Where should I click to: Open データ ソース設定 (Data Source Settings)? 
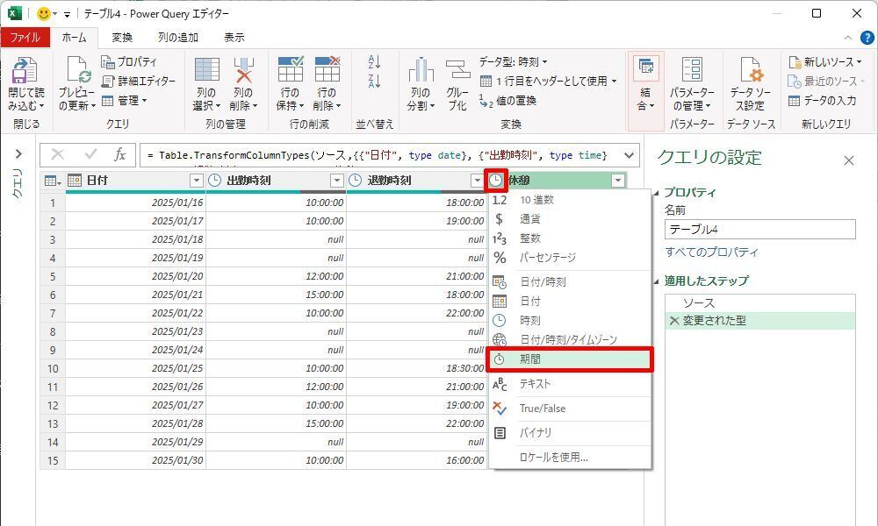[x=750, y=72]
